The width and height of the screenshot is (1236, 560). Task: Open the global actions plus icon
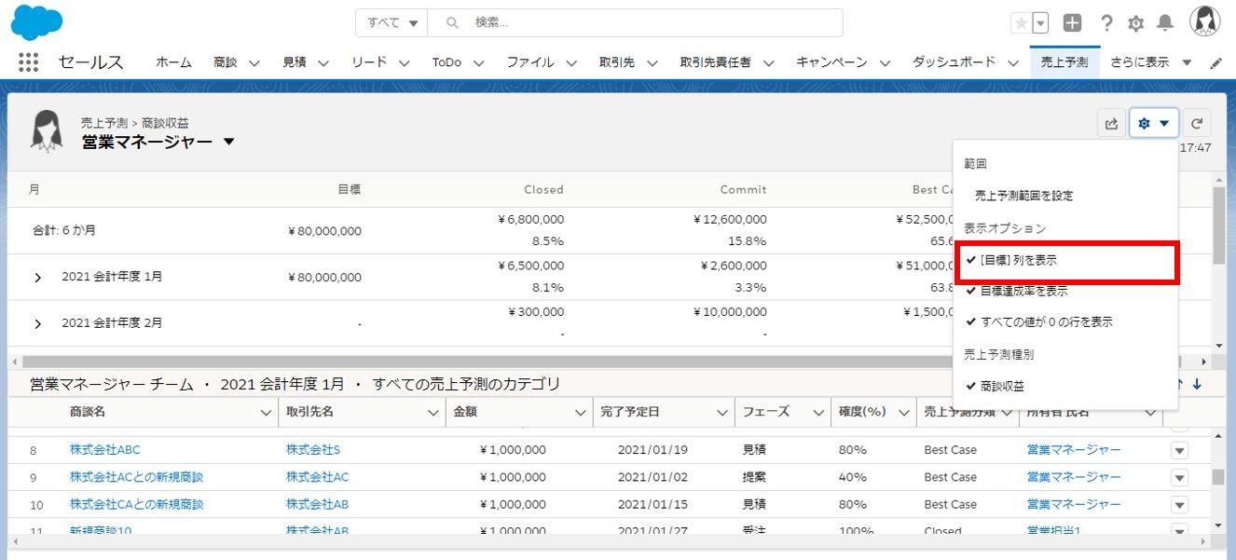point(1073,22)
